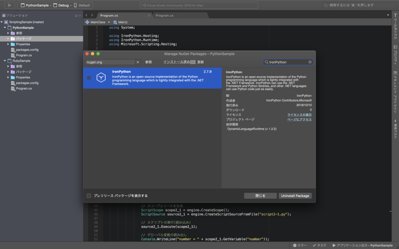399x249 pixels.
Task: Expand Properties folder under PythonSample
Action: click(8, 44)
